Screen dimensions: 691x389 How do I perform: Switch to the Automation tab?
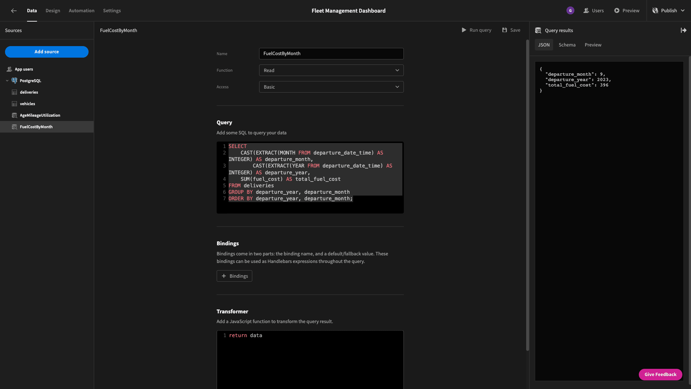click(x=81, y=11)
